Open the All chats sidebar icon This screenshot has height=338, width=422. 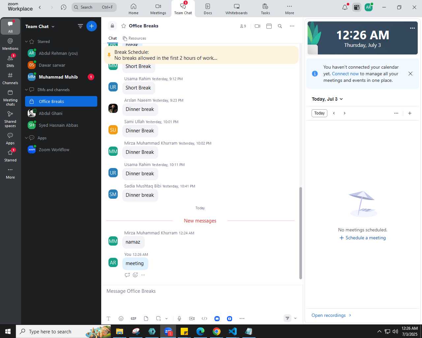tap(10, 26)
